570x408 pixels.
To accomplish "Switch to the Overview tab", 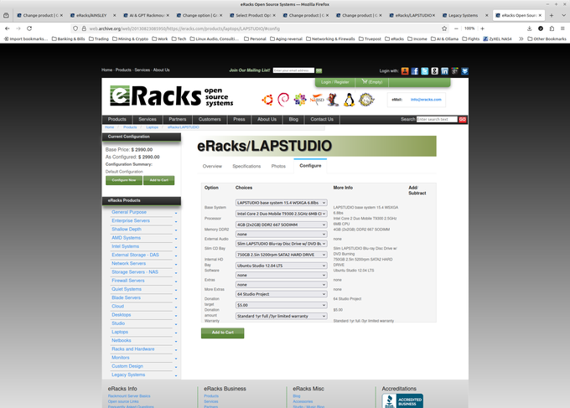I will pyautogui.click(x=212, y=166).
